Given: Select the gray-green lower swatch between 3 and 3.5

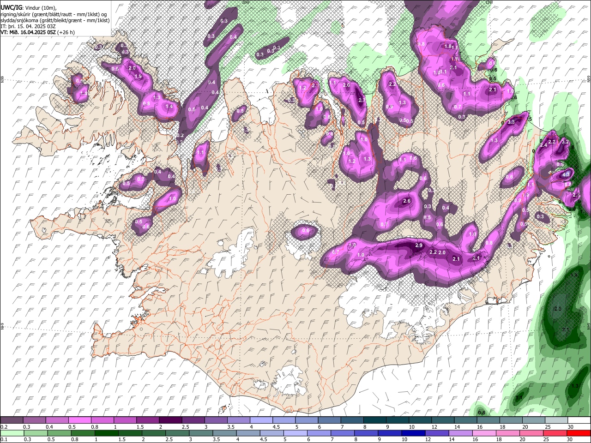Looking at the screenshot, I should (x=200, y=433).
